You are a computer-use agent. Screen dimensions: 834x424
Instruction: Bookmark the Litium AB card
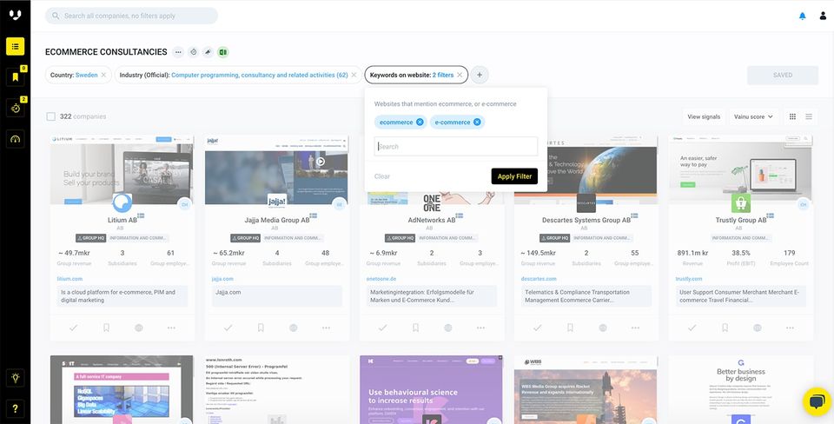coord(106,328)
